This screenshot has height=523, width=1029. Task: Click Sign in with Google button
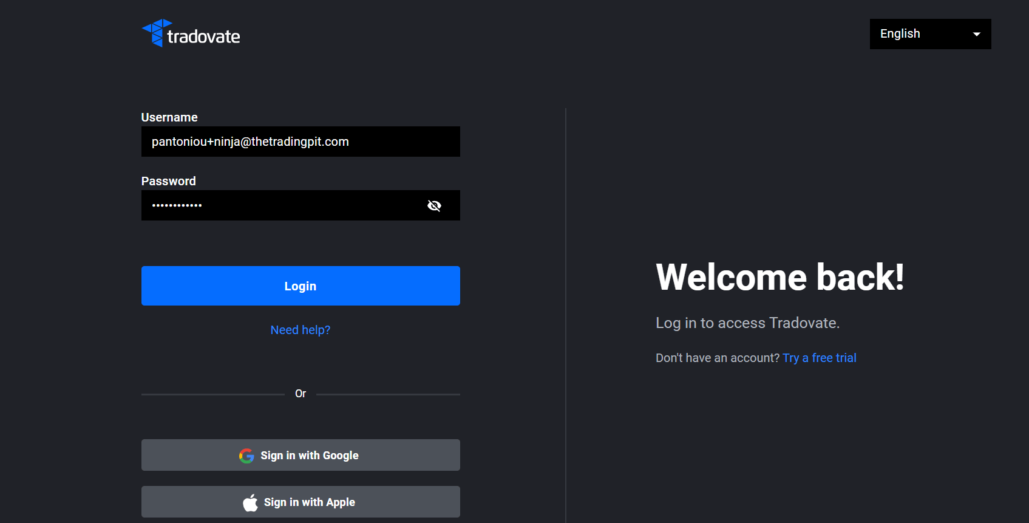click(301, 455)
